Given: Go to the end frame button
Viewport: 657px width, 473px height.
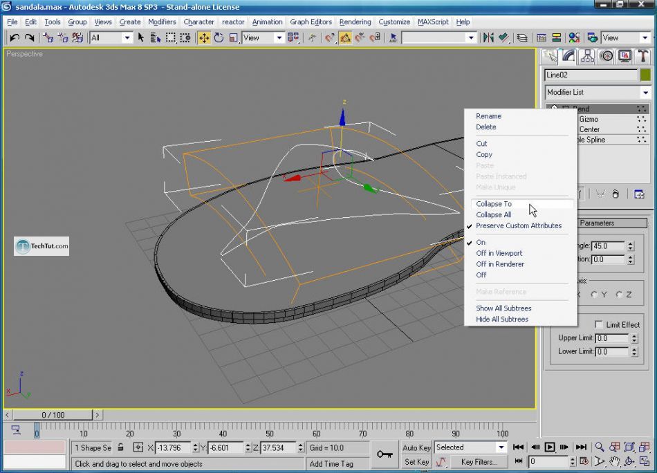Looking at the screenshot, I should click(581, 447).
